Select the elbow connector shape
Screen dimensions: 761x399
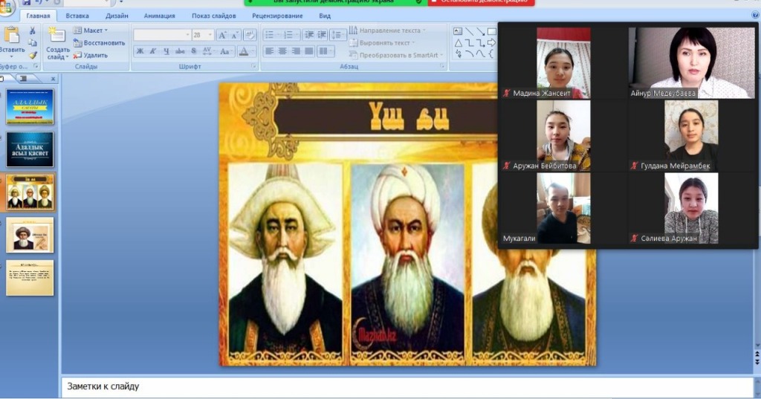(470, 43)
